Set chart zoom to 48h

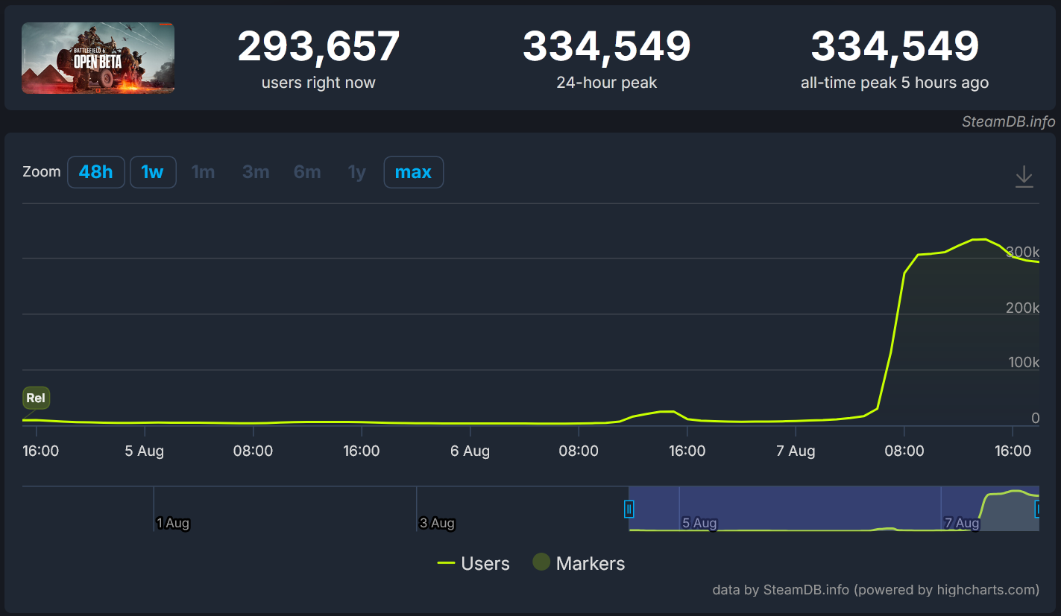click(96, 172)
